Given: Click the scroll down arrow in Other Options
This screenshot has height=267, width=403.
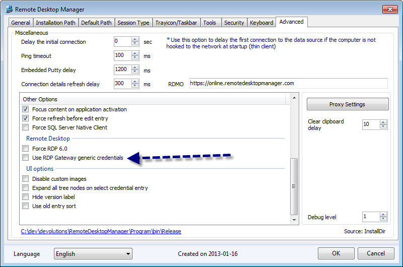Looking at the screenshot, I should (294, 220).
